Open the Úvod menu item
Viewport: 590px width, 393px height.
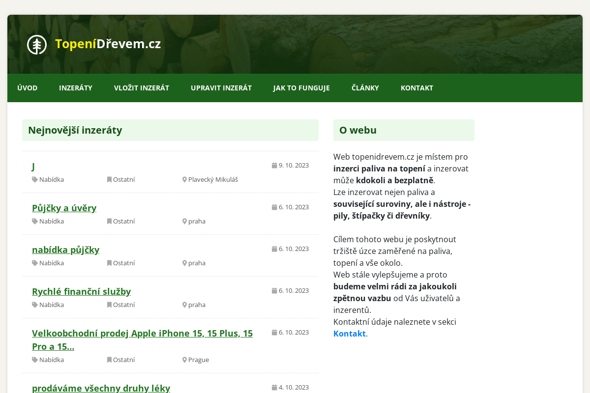click(28, 88)
